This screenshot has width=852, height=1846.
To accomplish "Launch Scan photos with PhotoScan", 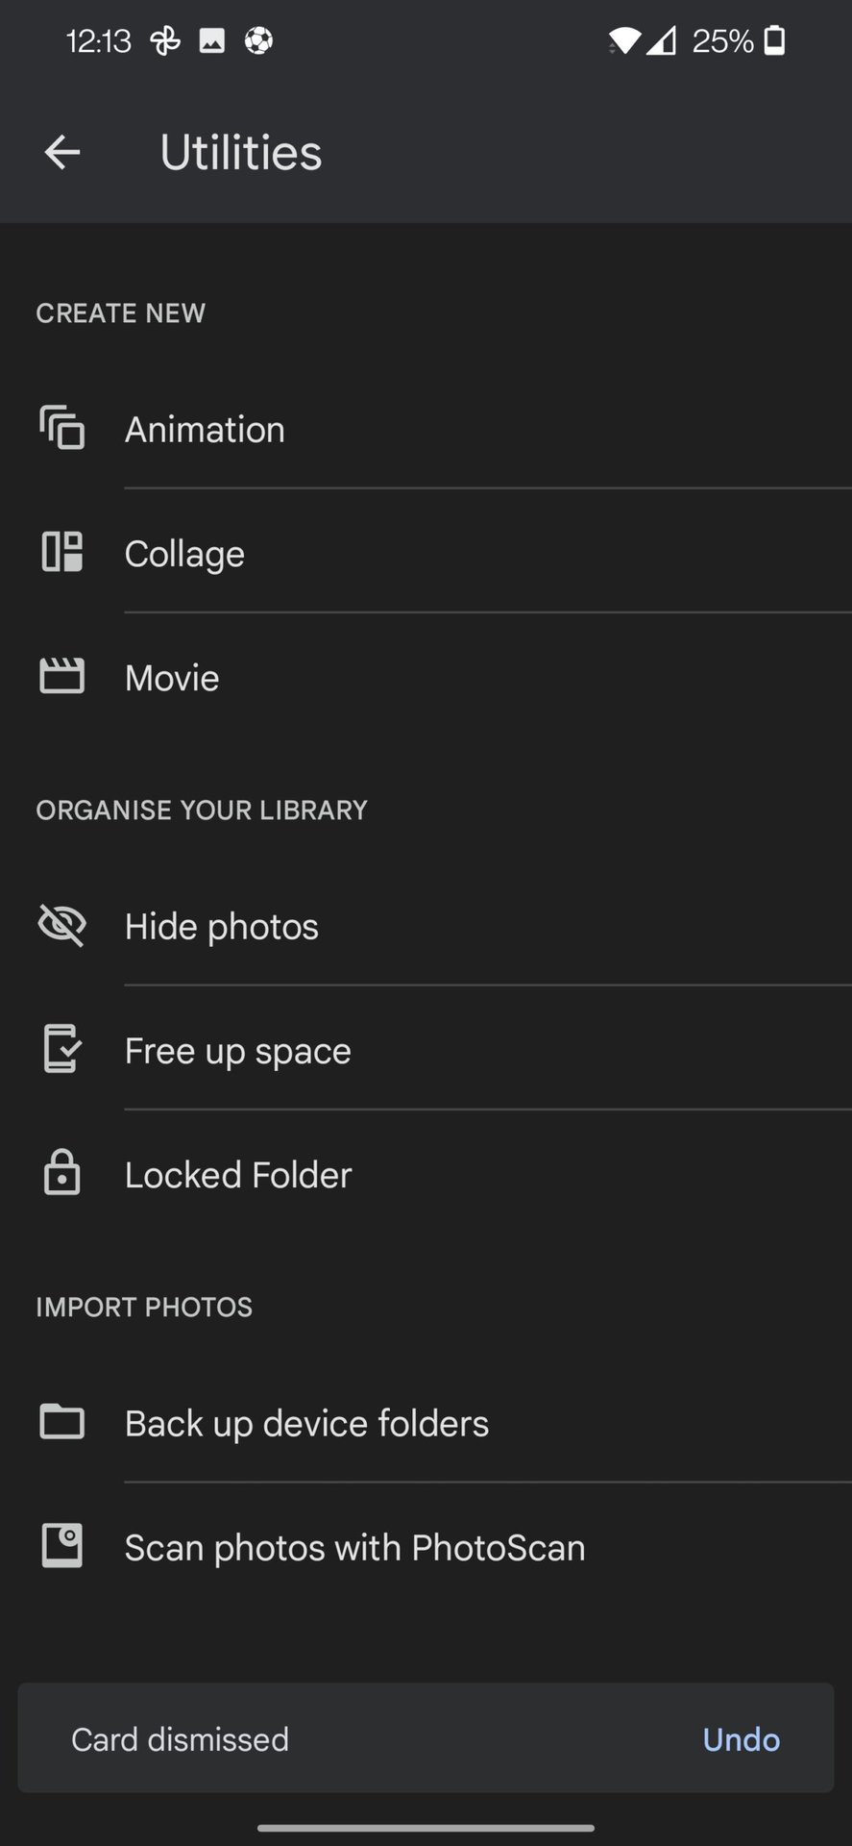I will click(x=354, y=1547).
